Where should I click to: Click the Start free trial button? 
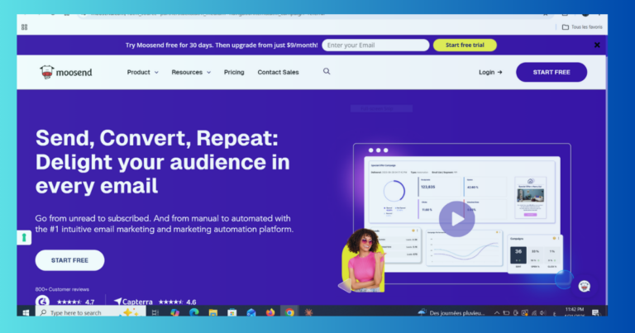[465, 45]
